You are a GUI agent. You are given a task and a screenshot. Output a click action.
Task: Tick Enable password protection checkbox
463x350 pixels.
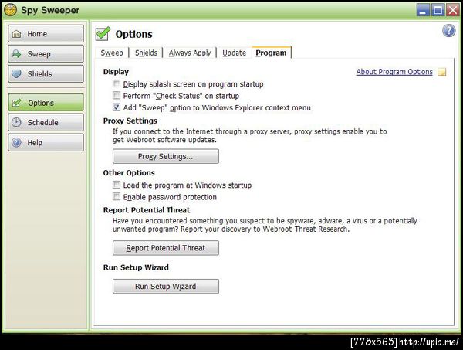click(x=117, y=196)
